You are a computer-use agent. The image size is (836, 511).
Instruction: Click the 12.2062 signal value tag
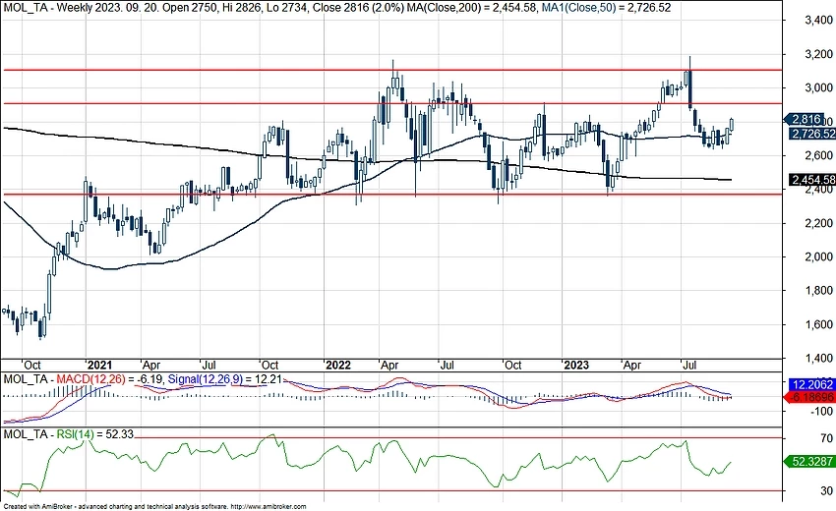coord(812,384)
